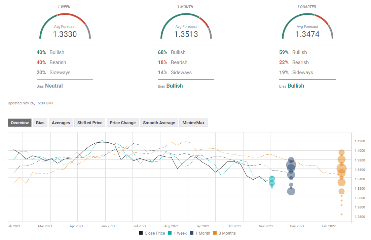Switch to the Overview tab
This screenshot has width=371, height=240.
(20, 123)
